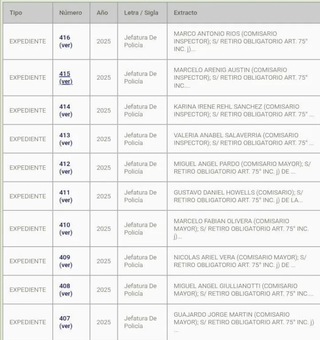Select the Marco Antonio Rios extract text
The width and height of the screenshot is (320, 340).
[x=240, y=41]
